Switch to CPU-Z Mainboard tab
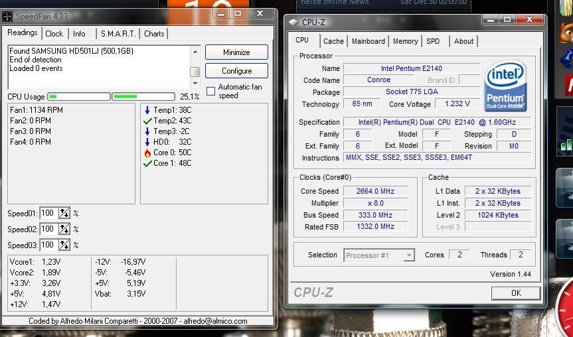 pyautogui.click(x=368, y=41)
